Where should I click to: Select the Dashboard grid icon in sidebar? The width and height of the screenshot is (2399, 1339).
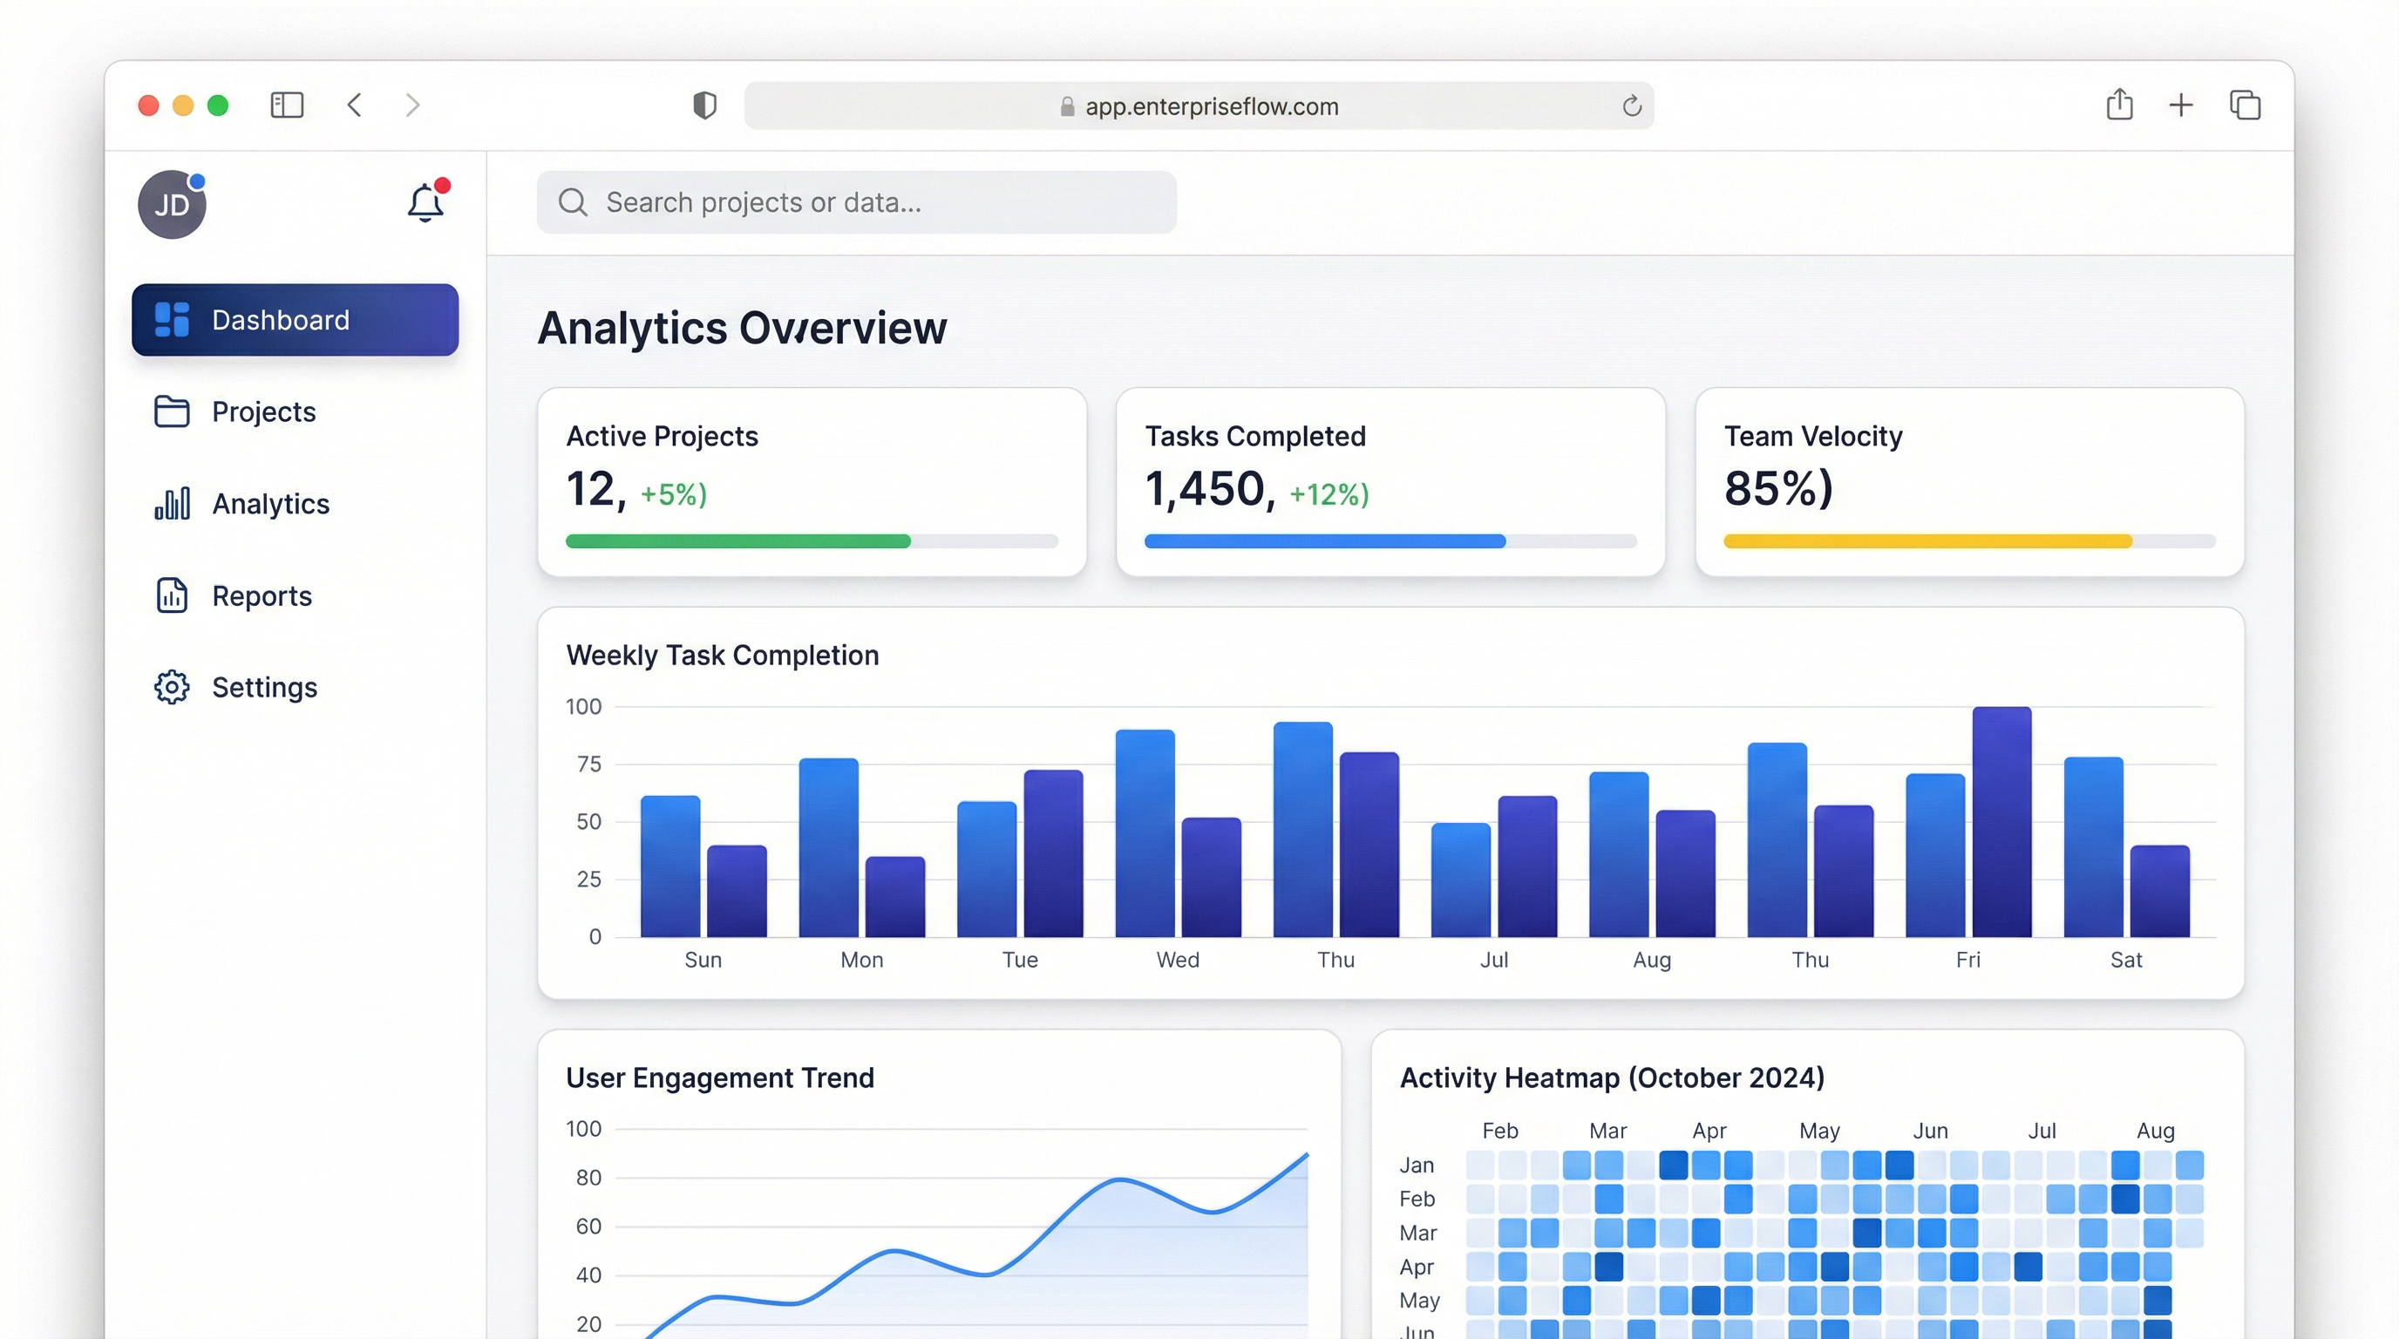pos(171,319)
